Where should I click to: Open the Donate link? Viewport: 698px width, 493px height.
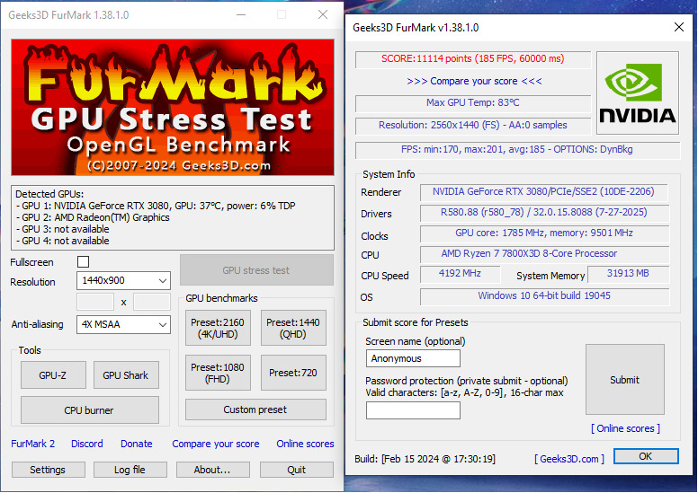tap(136, 444)
